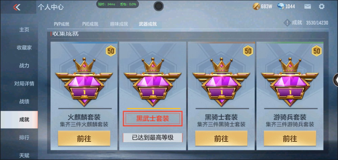Open the mail envelope icon
Image resolution: width=338 pixels, height=160 pixels.
coord(308,6)
